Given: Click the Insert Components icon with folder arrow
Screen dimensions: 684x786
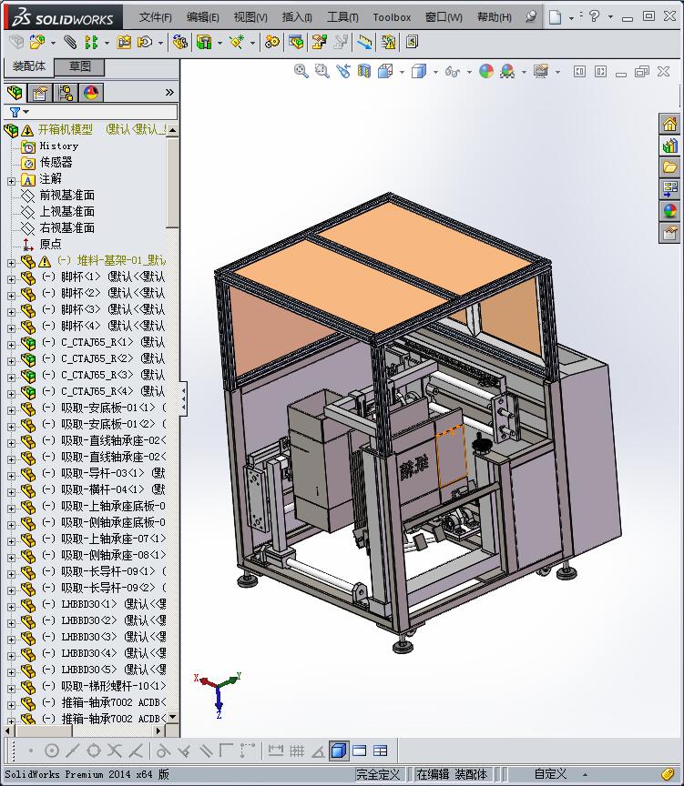Looking at the screenshot, I should tap(36, 42).
